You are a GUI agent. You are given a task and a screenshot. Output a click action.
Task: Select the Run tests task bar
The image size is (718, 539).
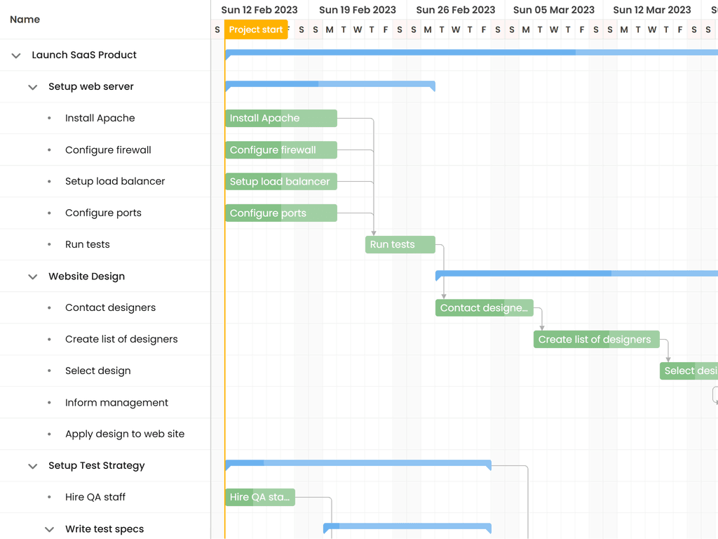pyautogui.click(x=400, y=245)
